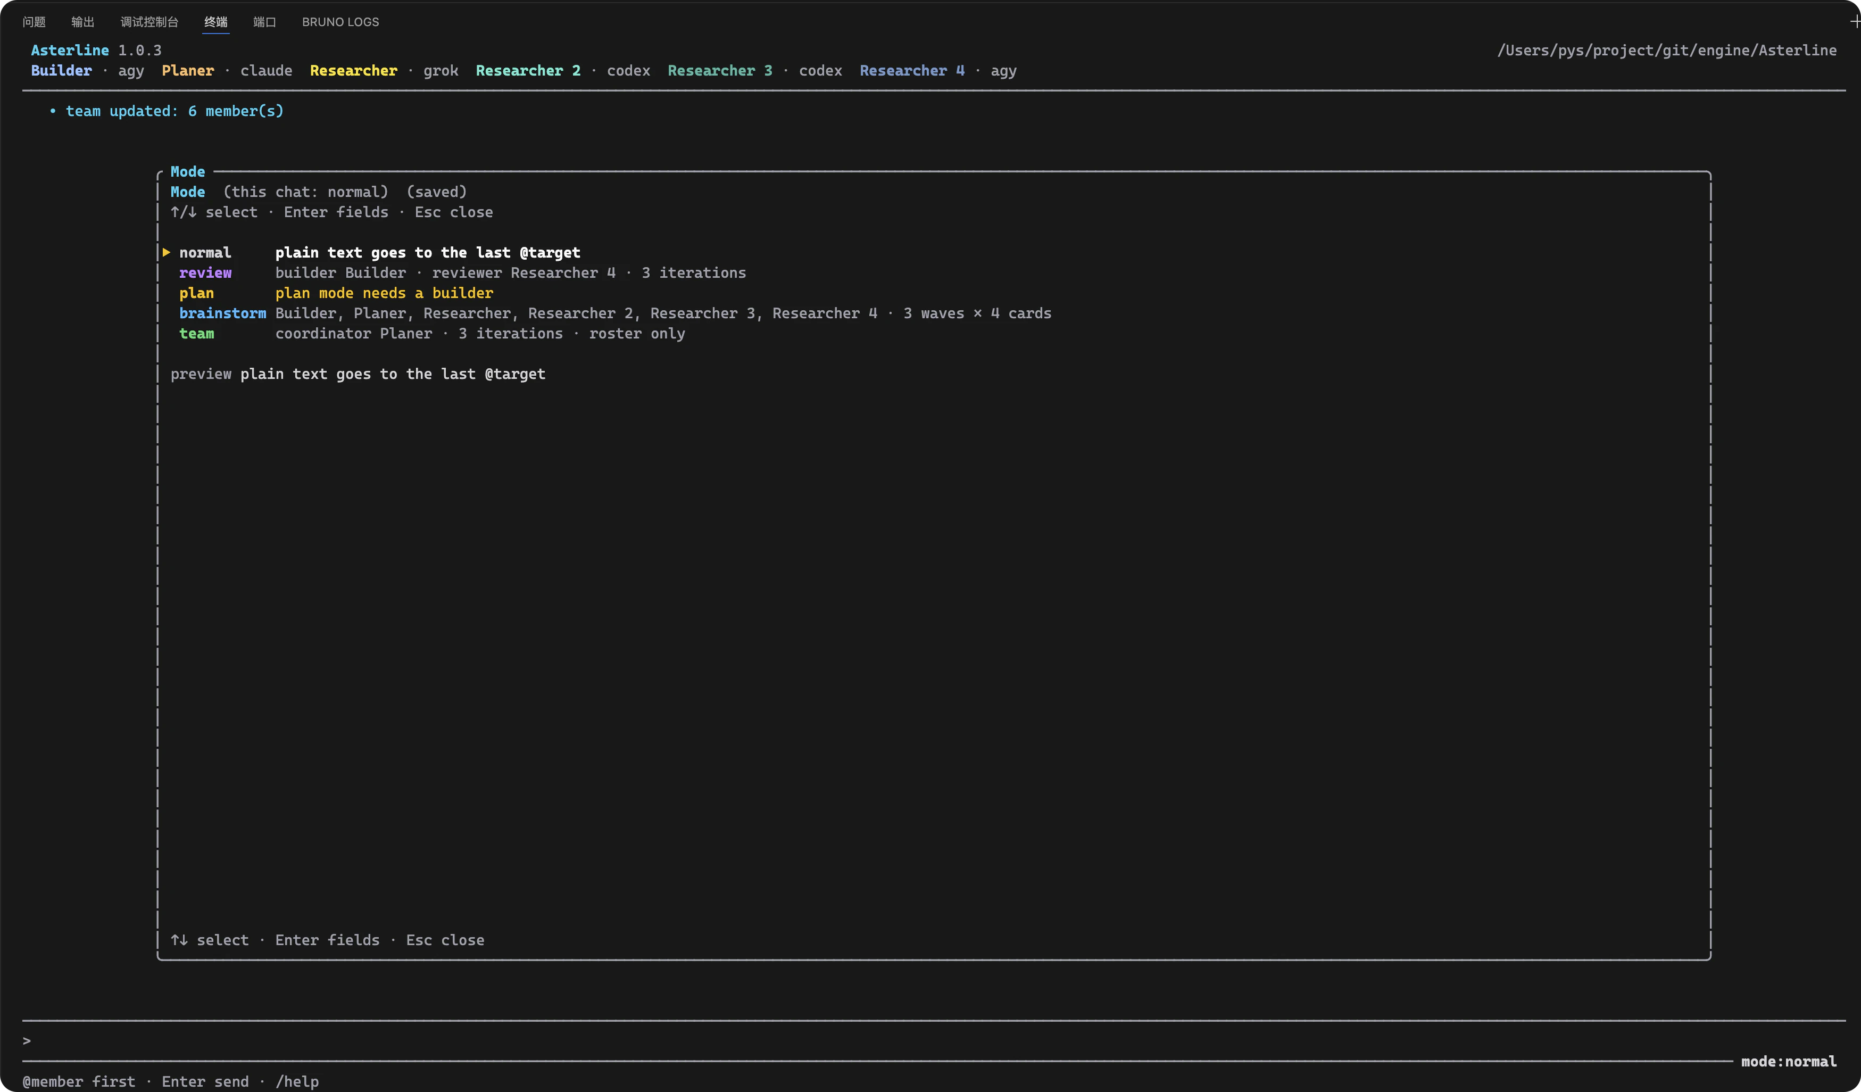Click 'plan mode needs a builder' warning
The width and height of the screenshot is (1861, 1092).
pyautogui.click(x=384, y=293)
